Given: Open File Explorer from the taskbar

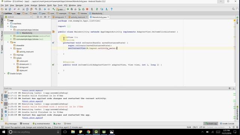Looking at the screenshot, I should (x=73, y=132).
